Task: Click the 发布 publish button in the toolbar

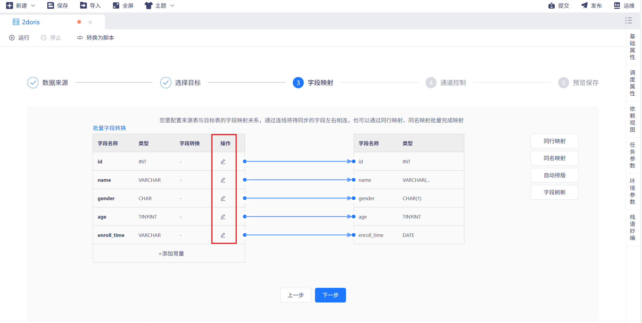Action: coord(592,6)
